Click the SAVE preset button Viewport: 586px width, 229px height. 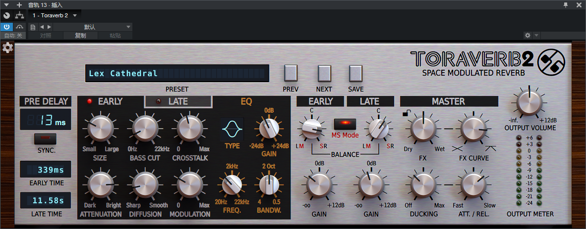tap(356, 74)
